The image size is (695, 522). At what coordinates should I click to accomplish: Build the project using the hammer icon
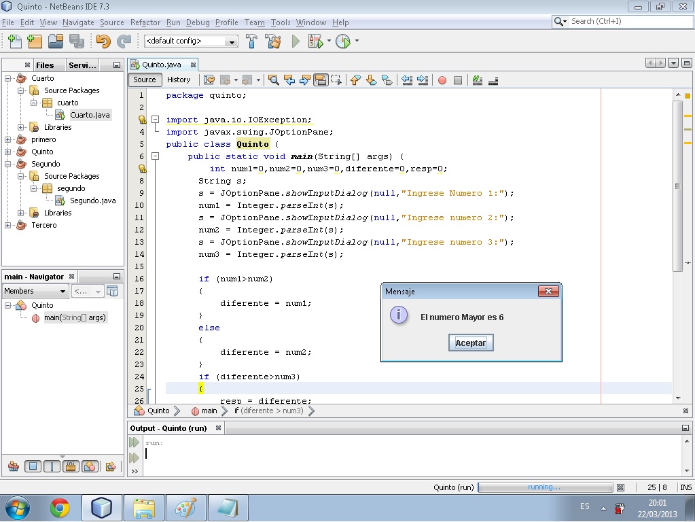(x=251, y=41)
